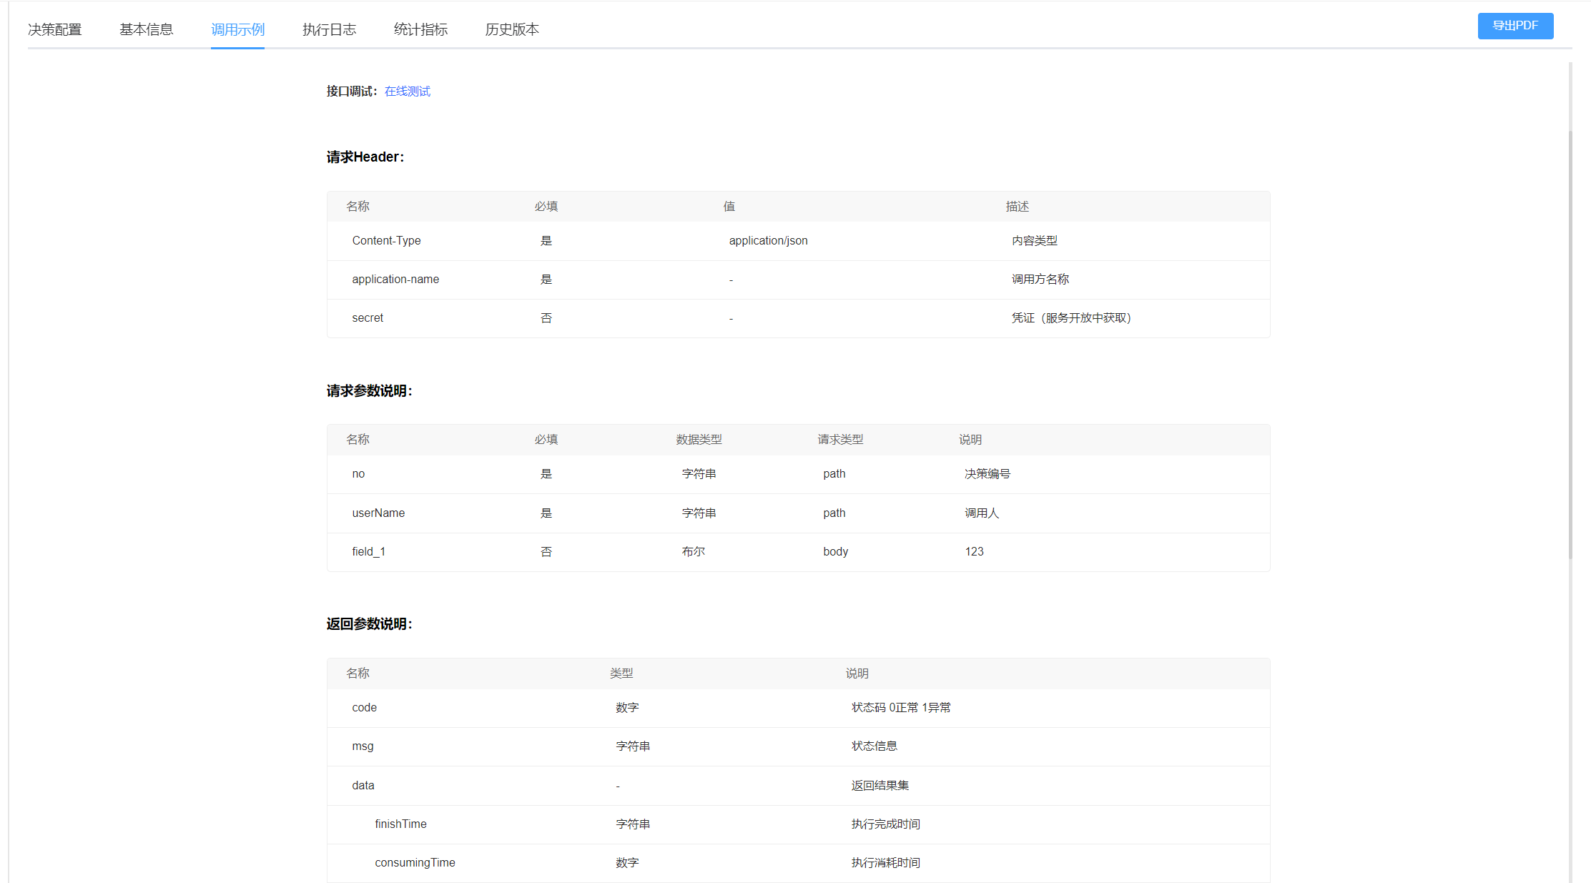Switch to the 历史版本 tab
The width and height of the screenshot is (1591, 883).
[511, 29]
